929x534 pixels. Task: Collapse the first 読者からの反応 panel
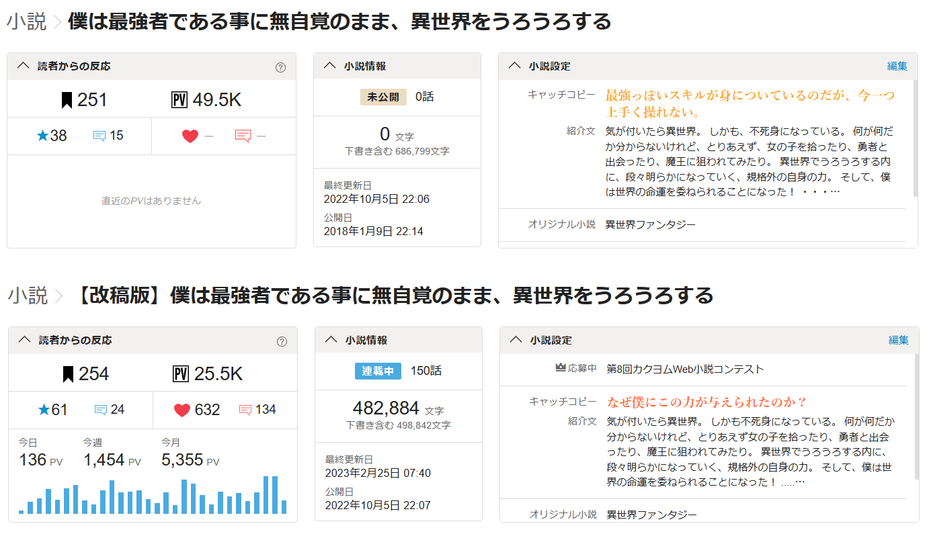click(23, 66)
